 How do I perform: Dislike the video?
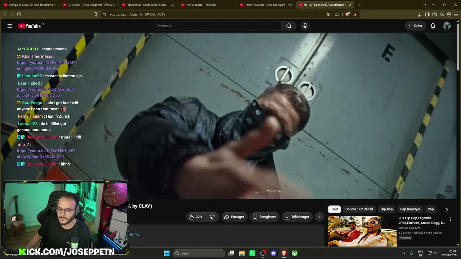click(212, 217)
